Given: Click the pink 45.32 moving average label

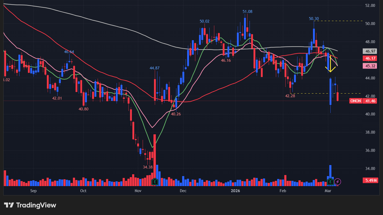Looking at the screenshot, I should tap(370, 66).
